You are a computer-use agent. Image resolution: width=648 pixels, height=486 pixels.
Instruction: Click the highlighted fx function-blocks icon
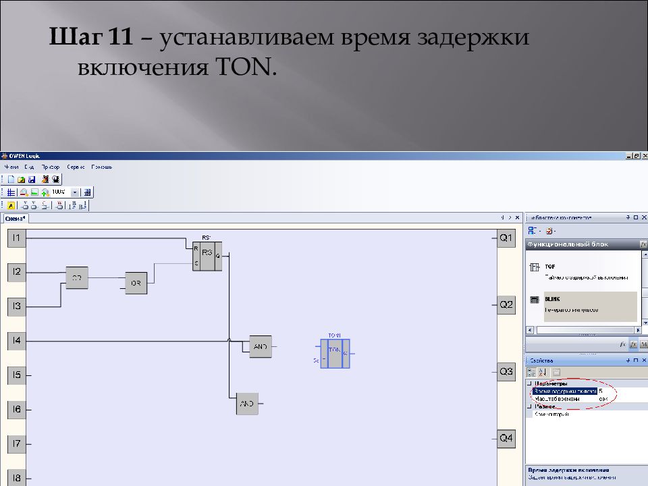click(633, 344)
